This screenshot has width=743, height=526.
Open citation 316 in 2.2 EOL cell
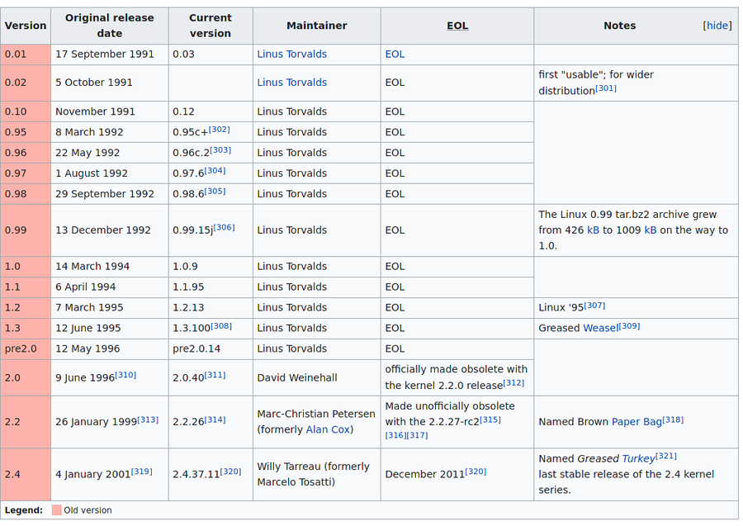click(395, 435)
